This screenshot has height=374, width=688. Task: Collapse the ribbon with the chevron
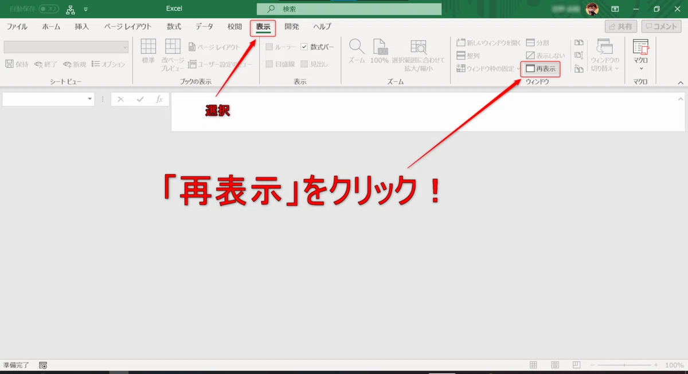(681, 82)
